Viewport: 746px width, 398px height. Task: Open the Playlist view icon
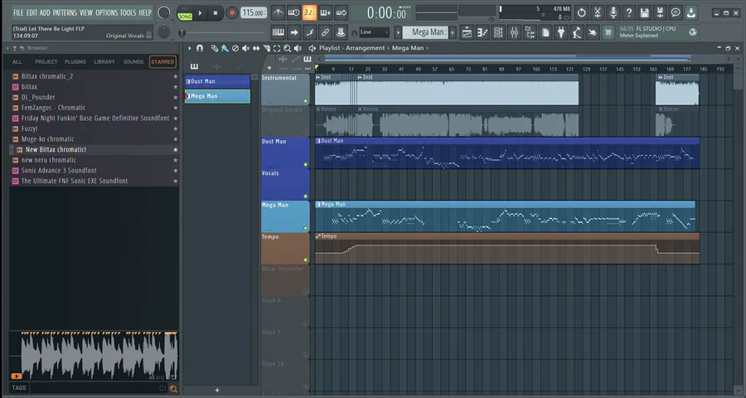point(467,32)
